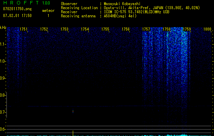Click the Receiving Location label
The image size is (214, 136).
(x=79, y=8)
